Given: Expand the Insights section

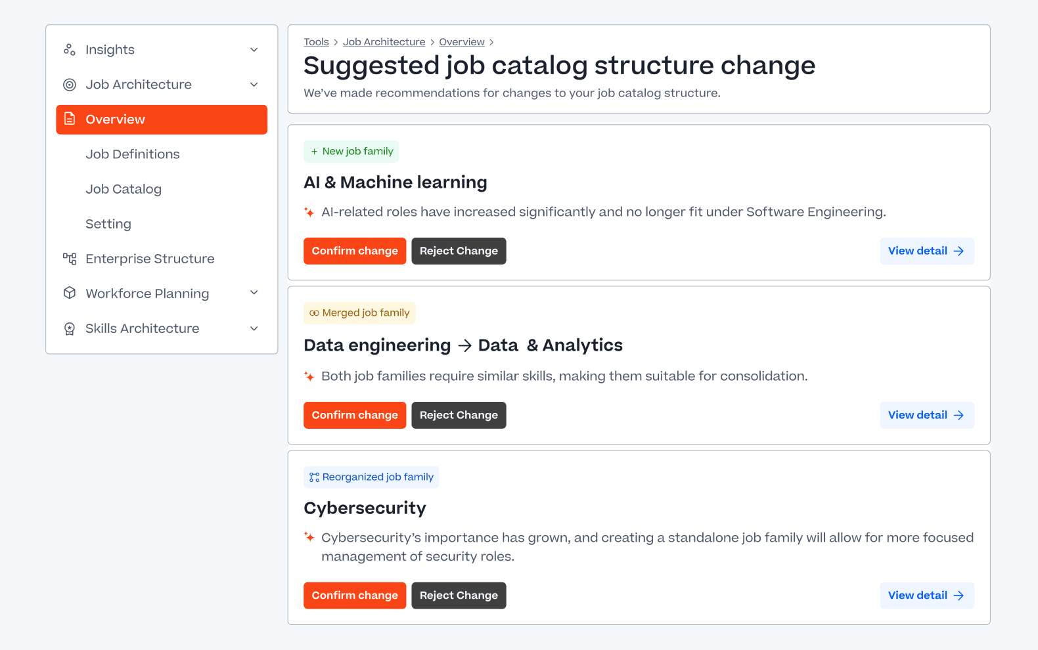Looking at the screenshot, I should pos(254,49).
